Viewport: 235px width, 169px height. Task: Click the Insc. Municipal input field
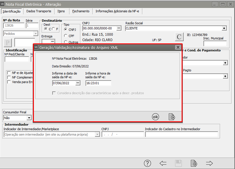(215, 43)
